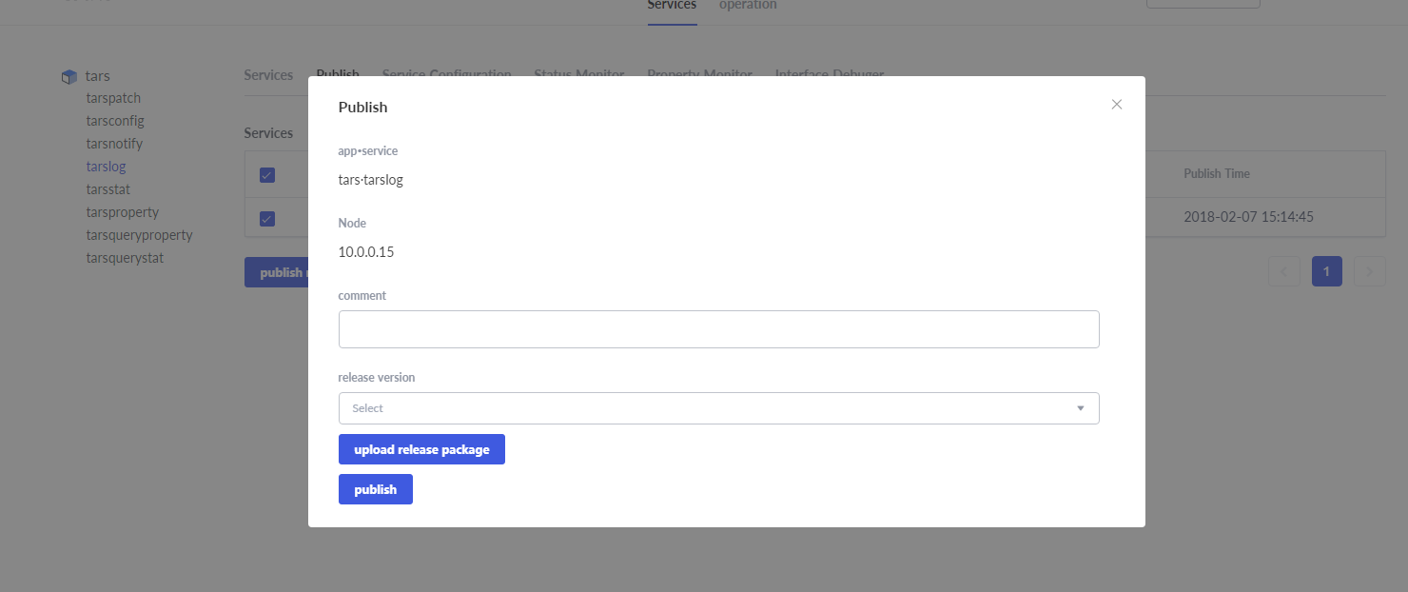Click the upload release package button
The height and width of the screenshot is (592, 1408).
pyautogui.click(x=421, y=449)
